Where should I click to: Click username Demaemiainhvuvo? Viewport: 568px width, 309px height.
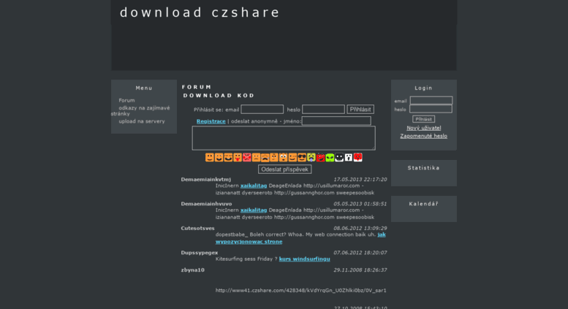tap(206, 204)
